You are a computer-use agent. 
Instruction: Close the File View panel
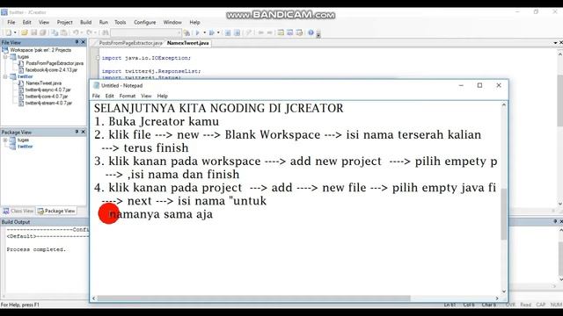[x=84, y=42]
